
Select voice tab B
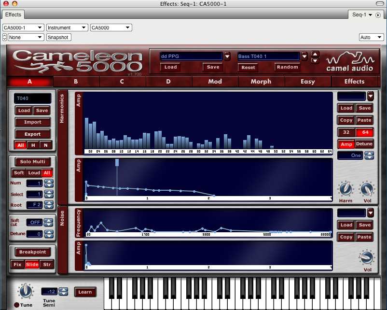[x=76, y=82]
